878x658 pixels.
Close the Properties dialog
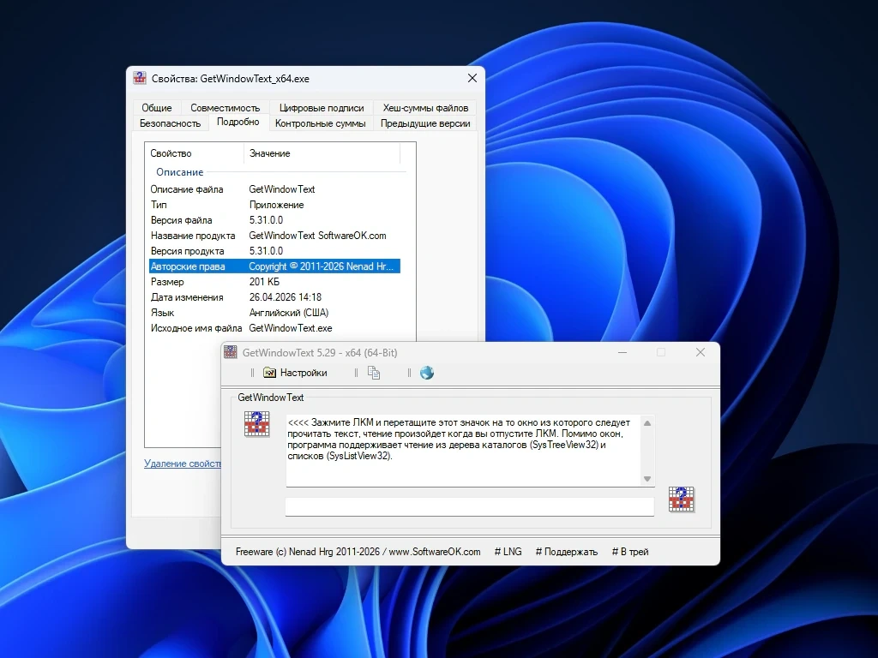tap(472, 78)
